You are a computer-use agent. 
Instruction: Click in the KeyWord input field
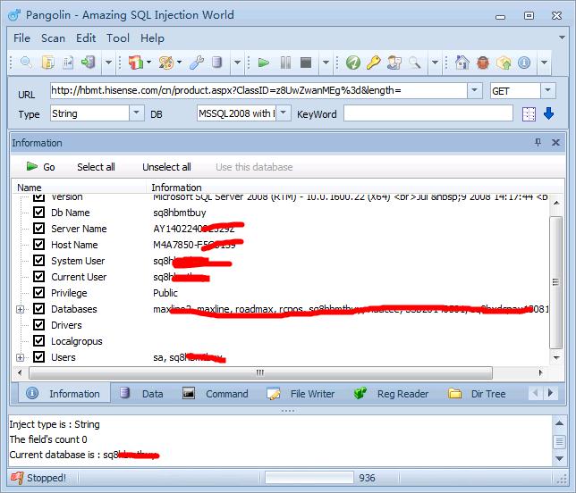[428, 113]
